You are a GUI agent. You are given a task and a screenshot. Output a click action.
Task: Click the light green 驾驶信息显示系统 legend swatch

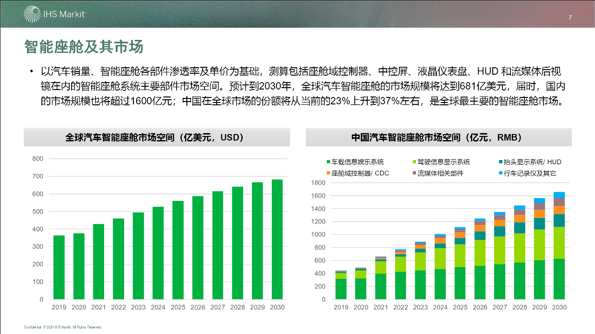point(415,162)
